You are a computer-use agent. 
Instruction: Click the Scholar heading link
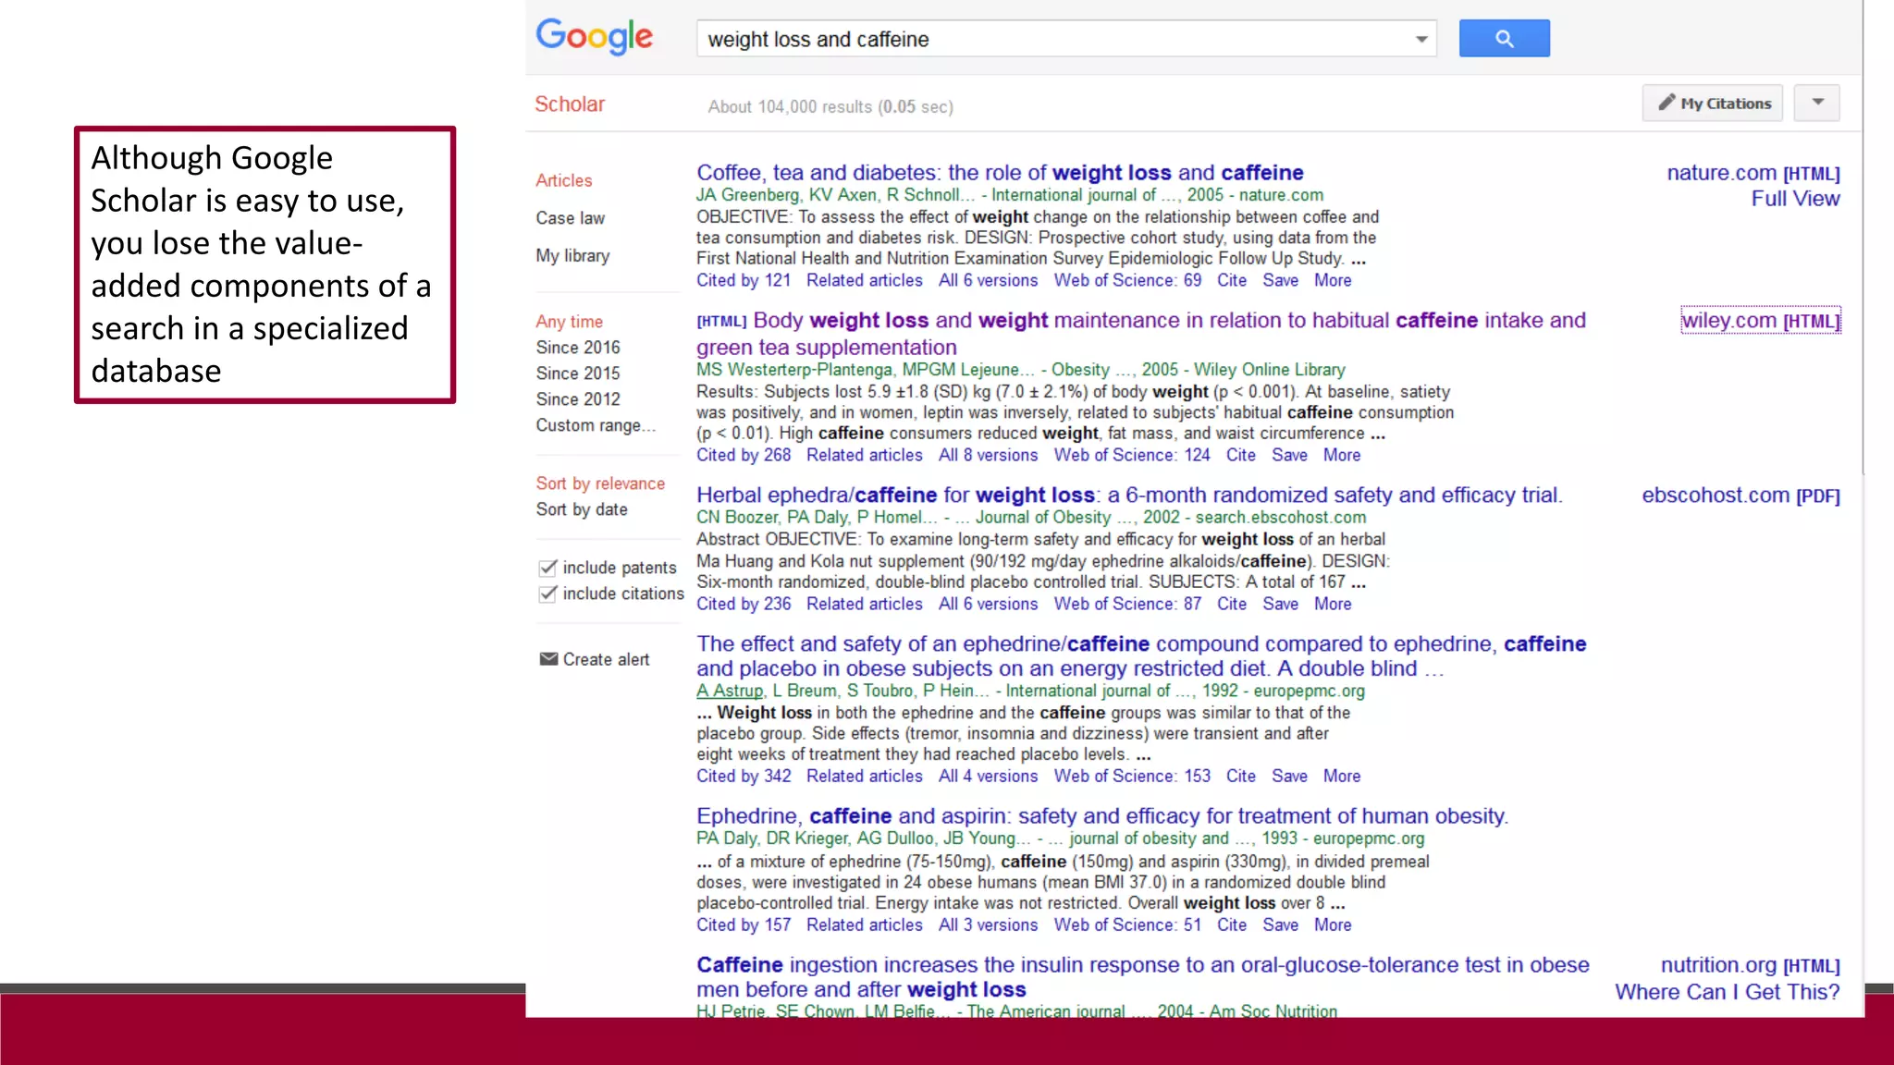(x=570, y=104)
